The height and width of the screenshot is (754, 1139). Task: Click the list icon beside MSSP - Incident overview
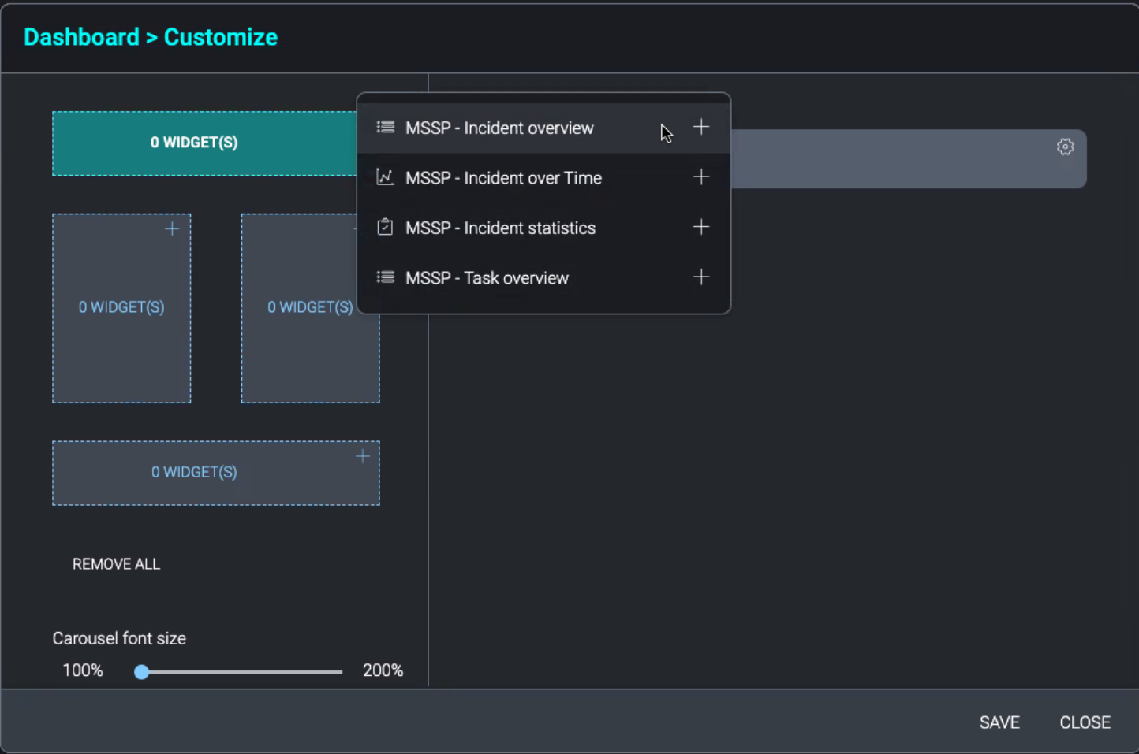coord(385,127)
